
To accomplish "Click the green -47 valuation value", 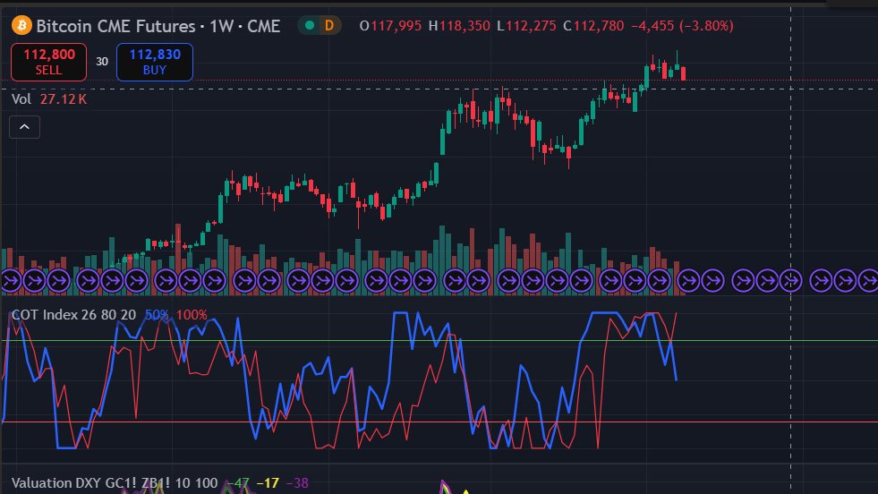I will click(x=237, y=482).
